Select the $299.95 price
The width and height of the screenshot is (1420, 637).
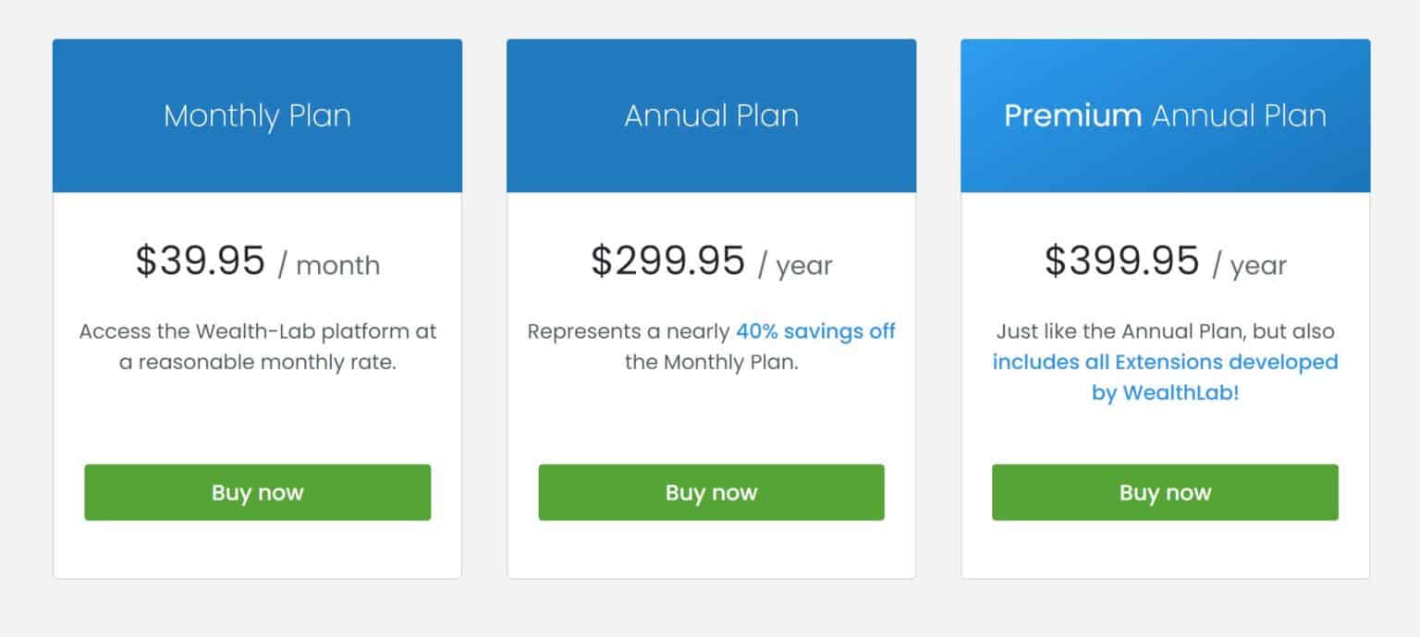click(667, 261)
